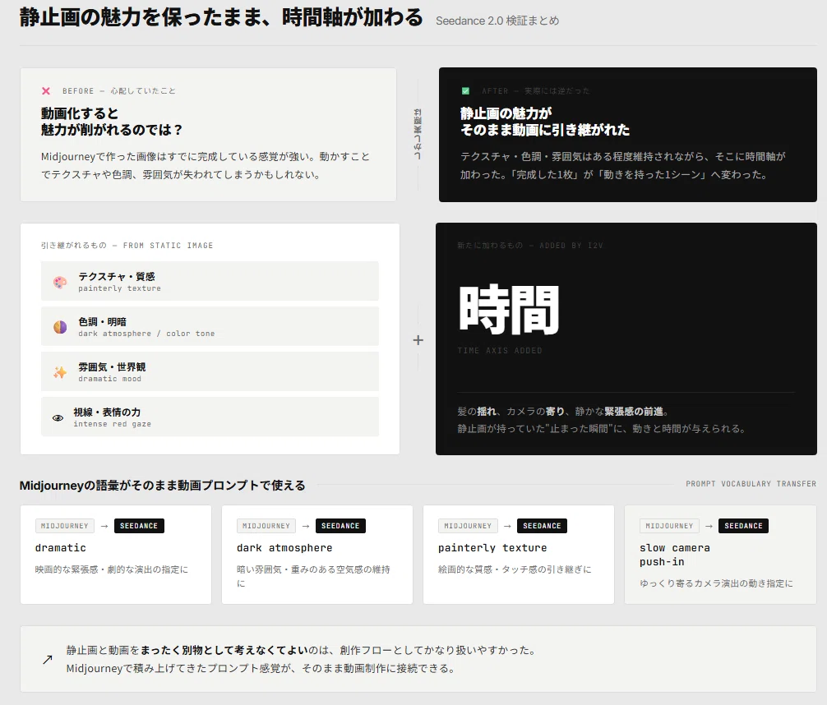Viewport: 827px width, 705px height.
Task: Click the eye icon for 視線・表情の力
Action: coord(58,417)
